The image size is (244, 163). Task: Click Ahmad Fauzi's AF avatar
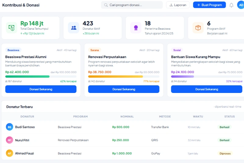pos(9,153)
